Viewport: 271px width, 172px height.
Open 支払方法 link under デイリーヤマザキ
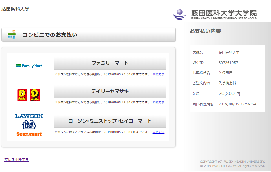click(x=158, y=102)
